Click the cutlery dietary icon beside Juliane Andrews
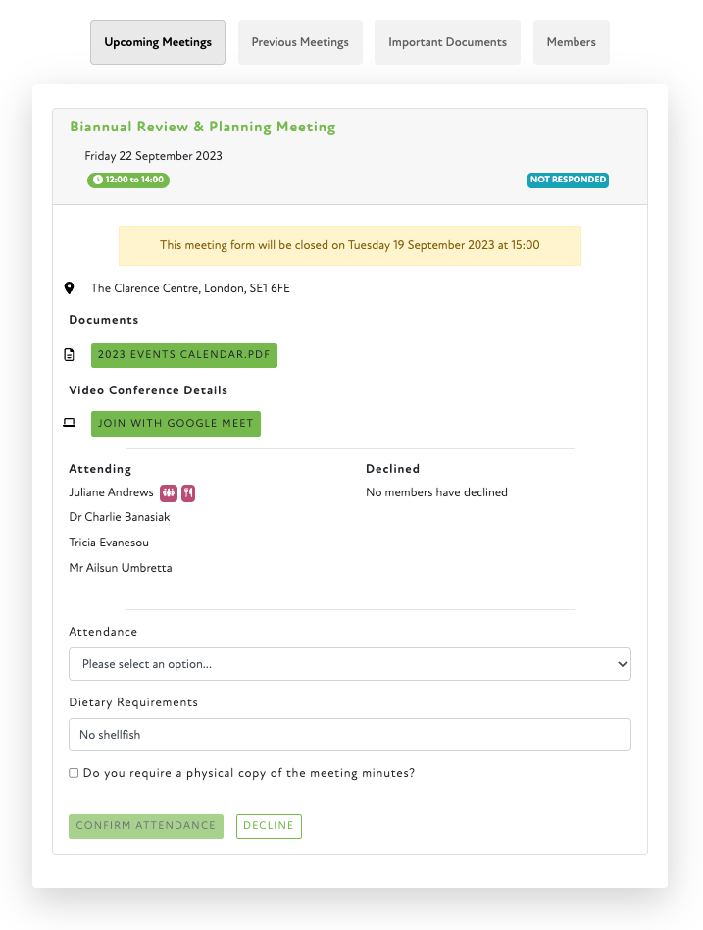 point(188,493)
